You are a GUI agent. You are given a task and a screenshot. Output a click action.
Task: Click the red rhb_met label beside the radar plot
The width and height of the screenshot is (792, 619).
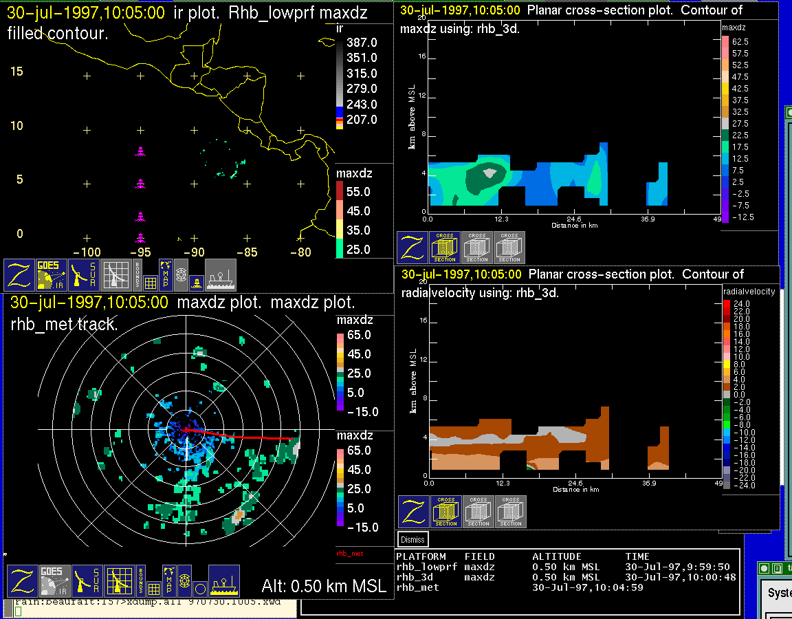coord(349,553)
